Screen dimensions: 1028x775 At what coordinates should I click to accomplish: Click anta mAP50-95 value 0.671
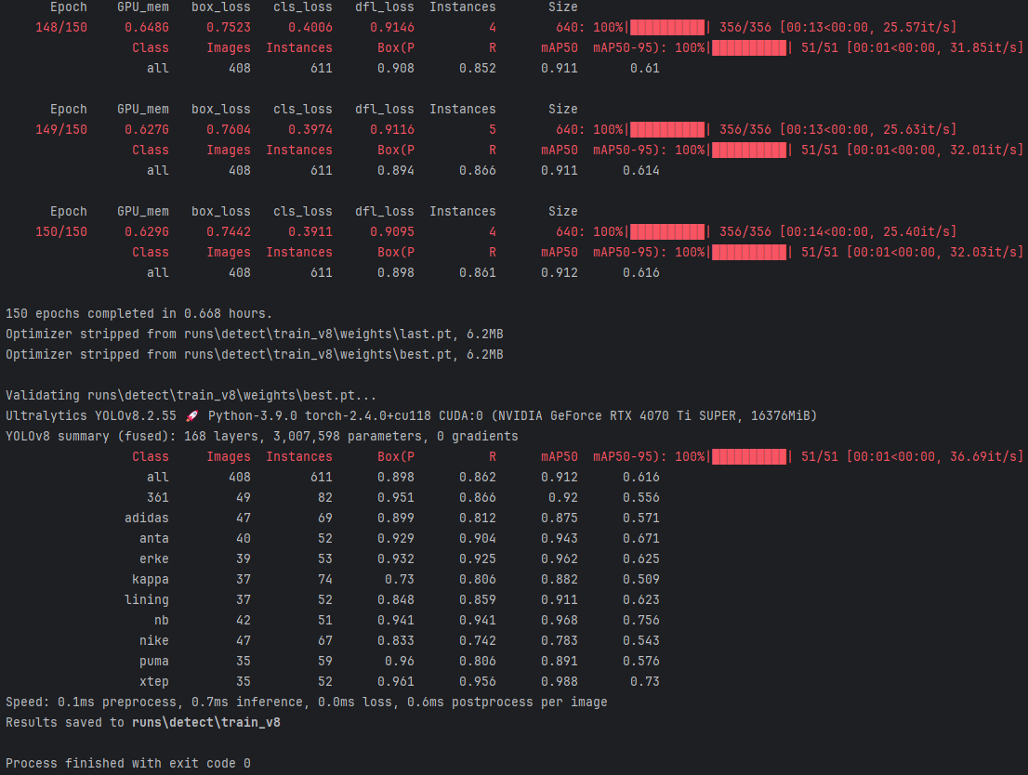641,538
